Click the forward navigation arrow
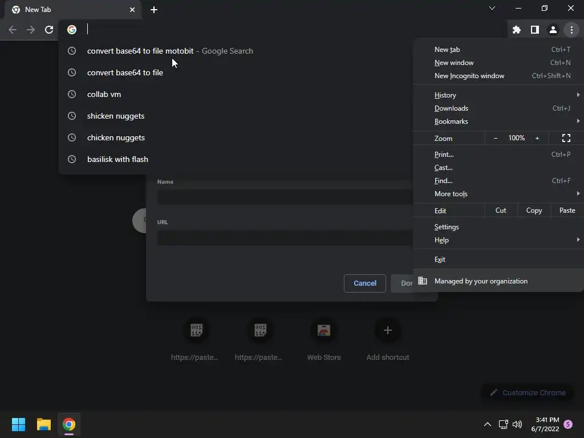 pyautogui.click(x=31, y=30)
